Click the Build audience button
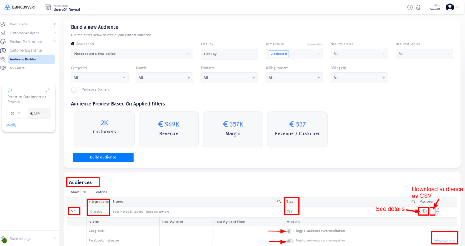This screenshot has height=246, width=465. pyautogui.click(x=103, y=157)
